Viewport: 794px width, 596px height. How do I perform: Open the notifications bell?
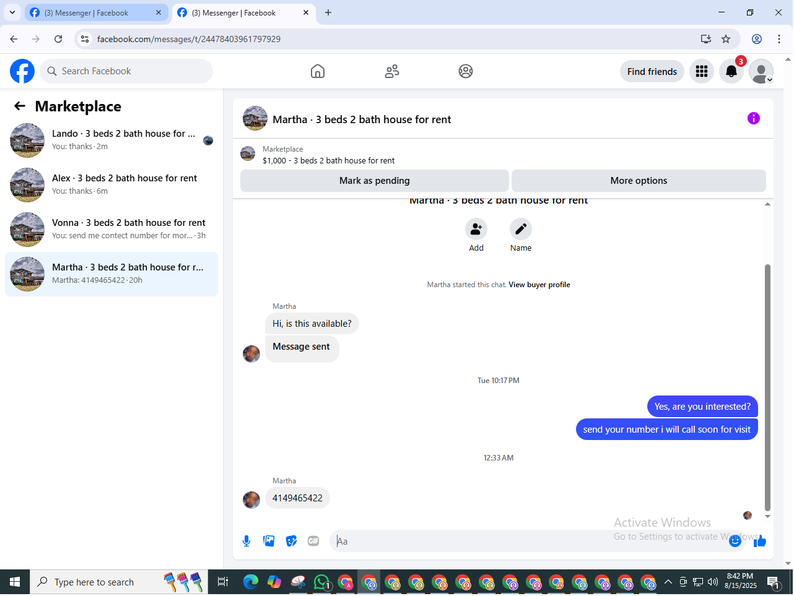click(x=731, y=71)
